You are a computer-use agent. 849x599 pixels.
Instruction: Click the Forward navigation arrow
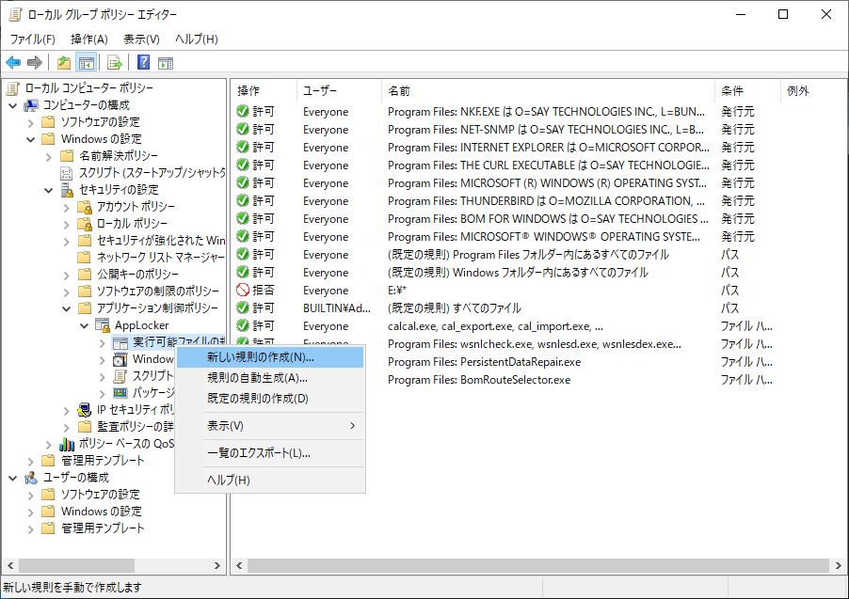[34, 62]
